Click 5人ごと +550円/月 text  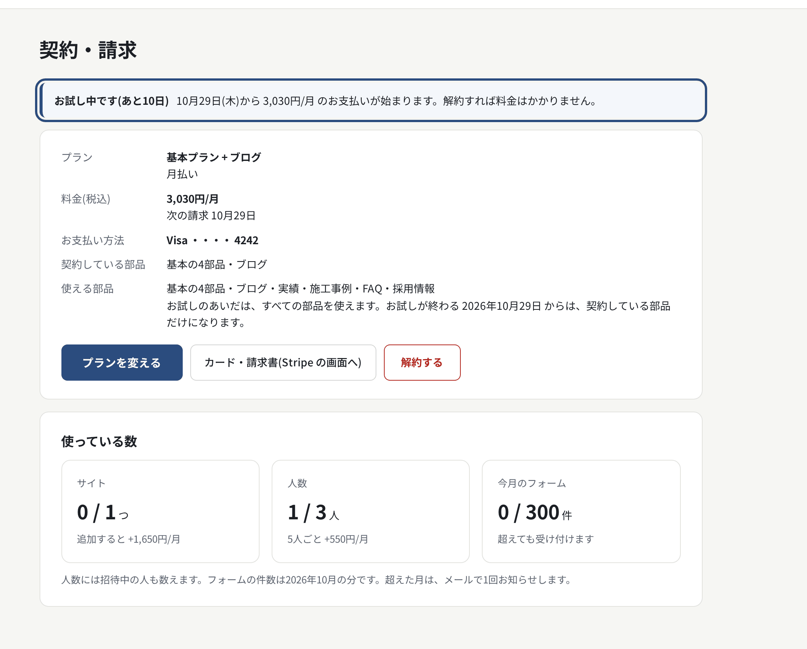[328, 539]
